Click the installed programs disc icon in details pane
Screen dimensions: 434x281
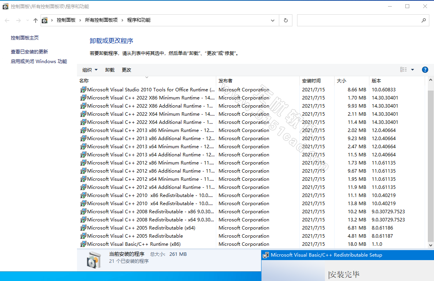(94, 260)
